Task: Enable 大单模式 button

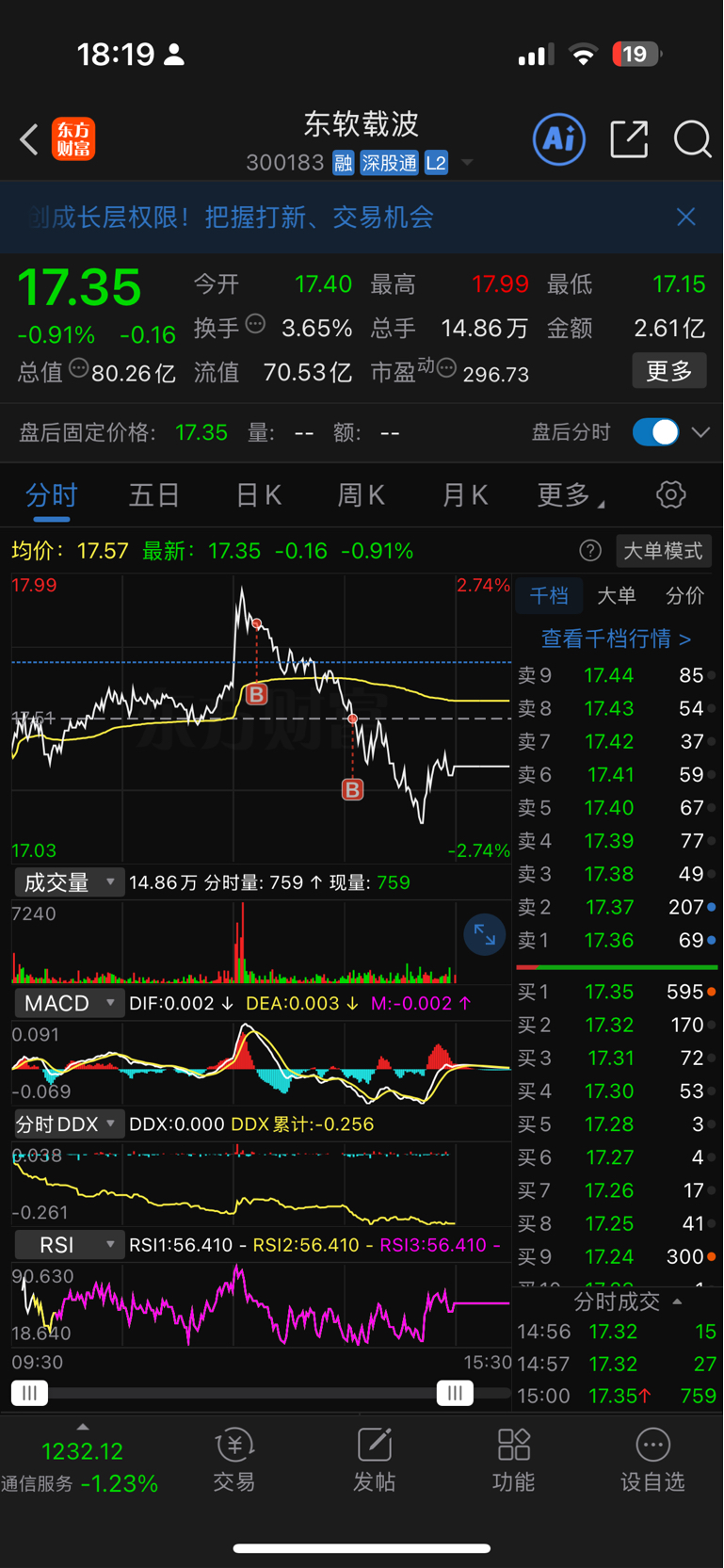Action: tap(664, 551)
